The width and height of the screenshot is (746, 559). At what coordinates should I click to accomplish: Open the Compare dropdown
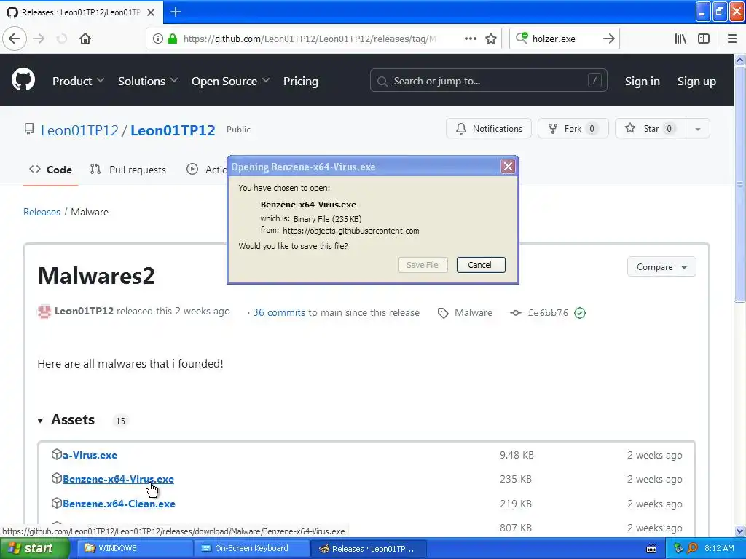[x=661, y=267]
